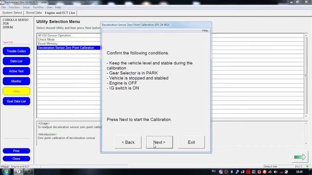Select the Techstream taskbar icon
Viewport: 312px width, 175px height.
coord(19,172)
